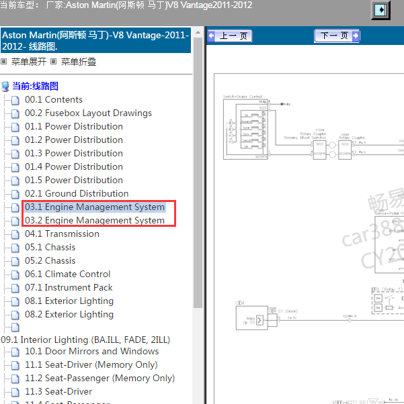Click document icon beside 11.1 Seat-Driver (Memory Only)

point(15,365)
